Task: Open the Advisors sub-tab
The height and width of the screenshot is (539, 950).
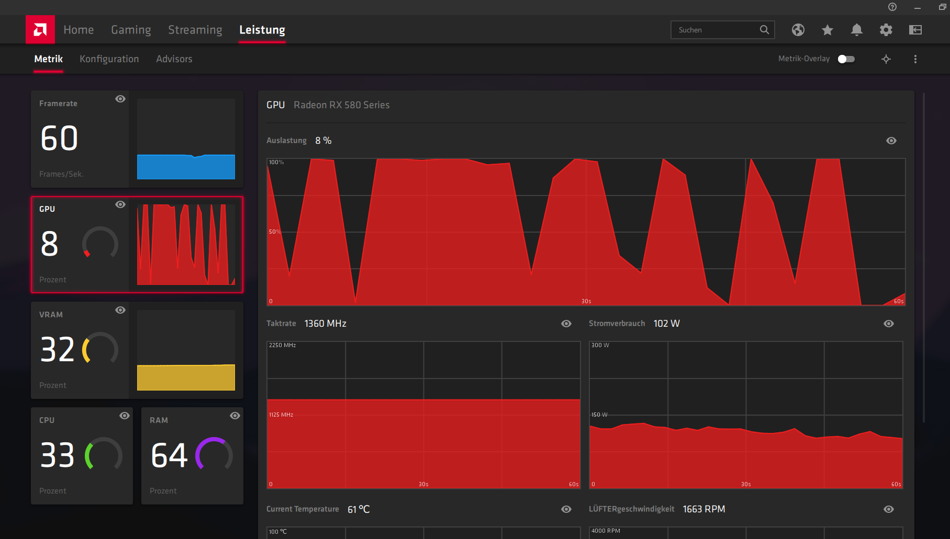Action: [x=174, y=59]
